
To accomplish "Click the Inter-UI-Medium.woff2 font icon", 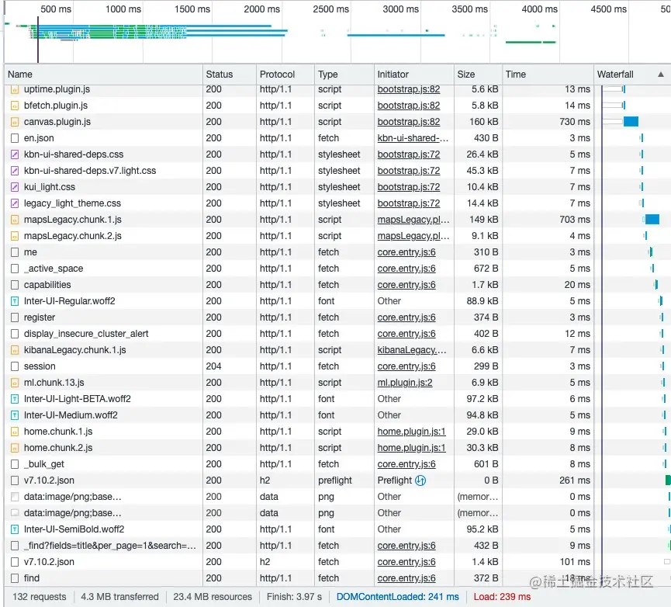I will pos(15,415).
